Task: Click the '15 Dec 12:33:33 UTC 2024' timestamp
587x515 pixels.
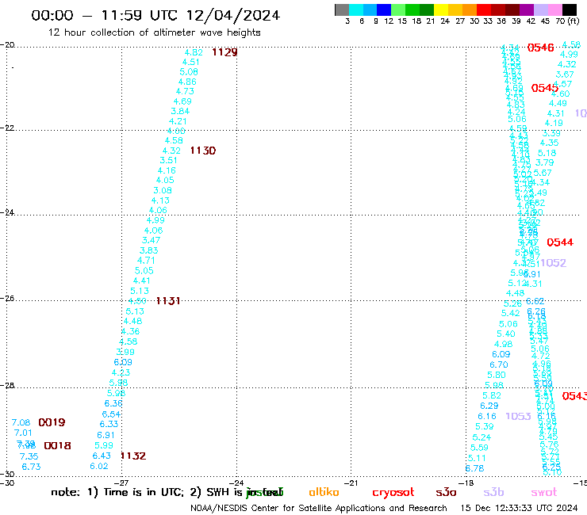Action: coord(520,509)
